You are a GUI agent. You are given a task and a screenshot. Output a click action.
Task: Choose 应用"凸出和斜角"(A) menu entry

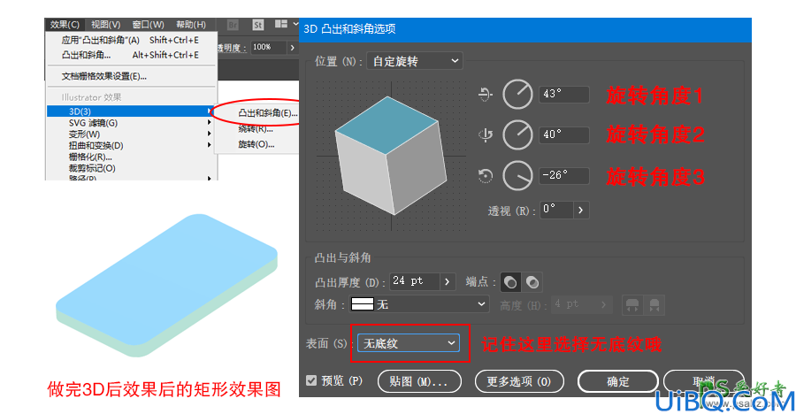(131, 40)
